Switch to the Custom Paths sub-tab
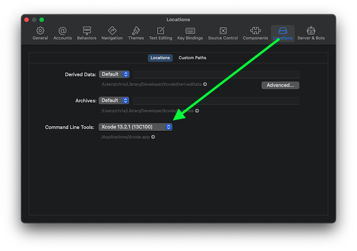Image resolution: width=357 pixels, height=251 pixels. coord(192,58)
